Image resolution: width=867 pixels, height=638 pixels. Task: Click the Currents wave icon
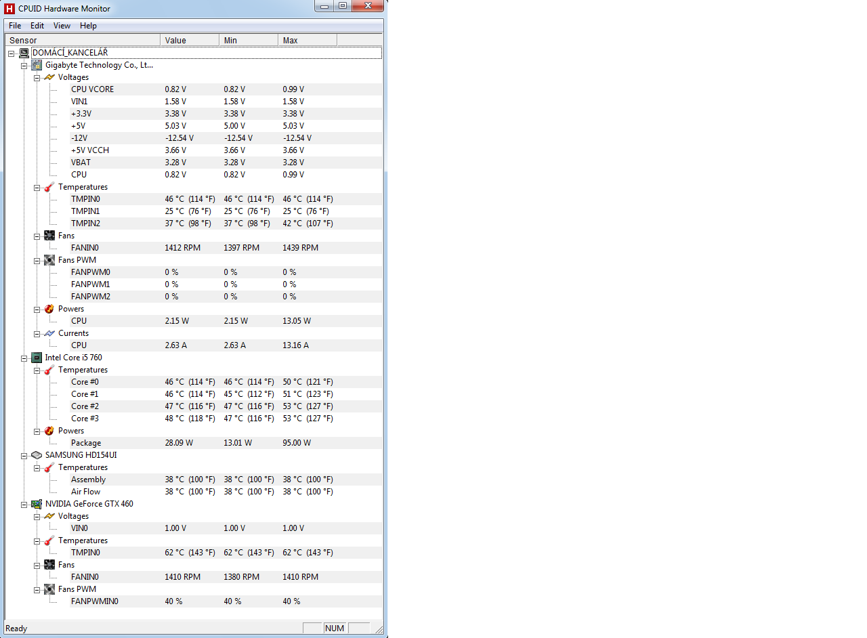coord(49,333)
